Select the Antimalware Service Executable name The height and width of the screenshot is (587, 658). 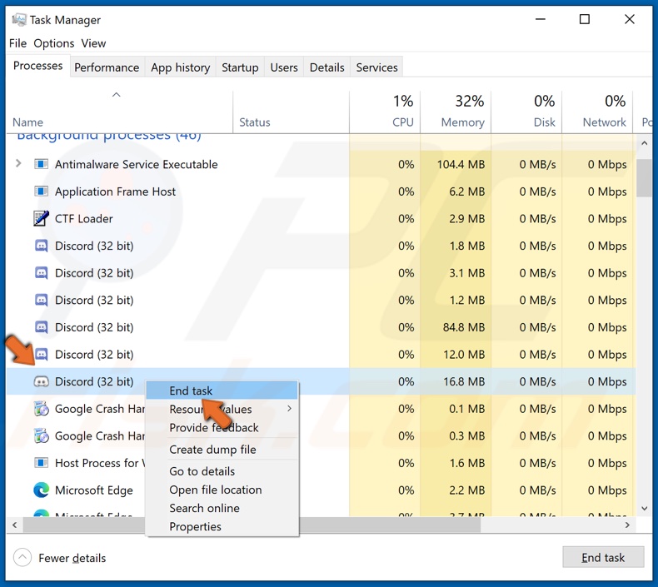pyautogui.click(x=137, y=164)
